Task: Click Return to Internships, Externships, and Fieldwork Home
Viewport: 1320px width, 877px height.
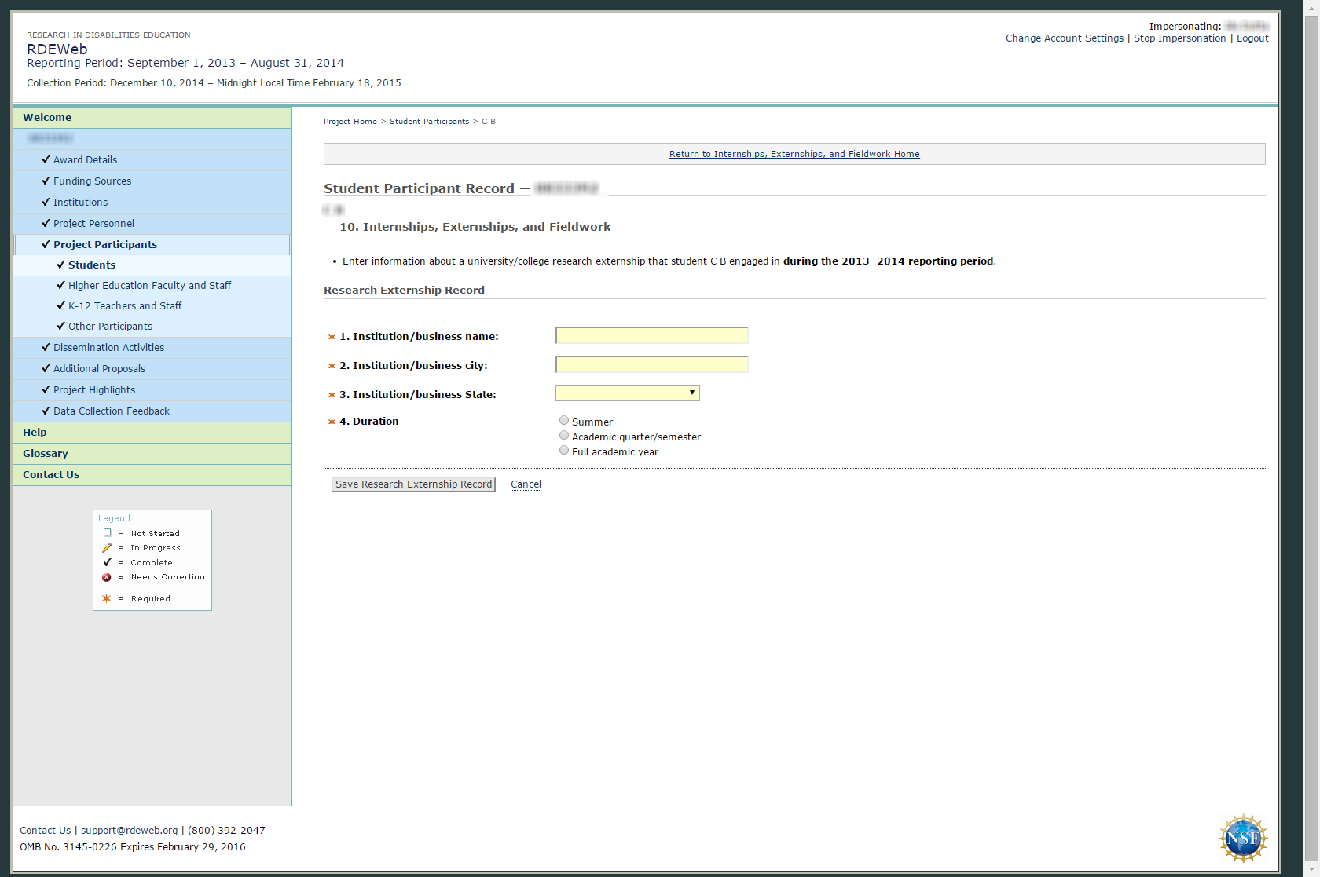Action: tap(794, 154)
